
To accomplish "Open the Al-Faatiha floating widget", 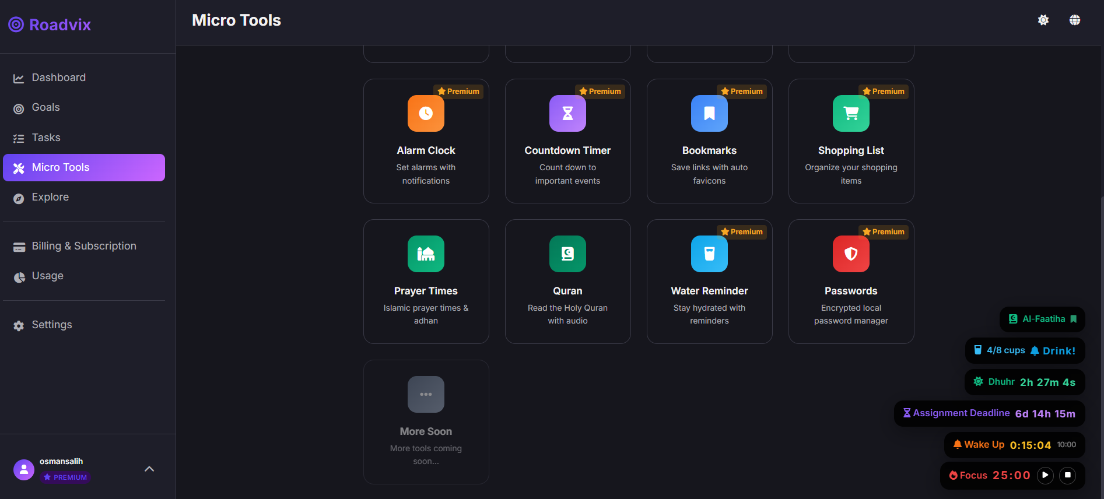I will (1042, 319).
